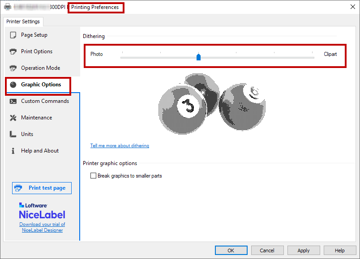Image resolution: width=360 pixels, height=259 pixels.
Task: Apply the current printer settings
Action: pyautogui.click(x=304, y=251)
